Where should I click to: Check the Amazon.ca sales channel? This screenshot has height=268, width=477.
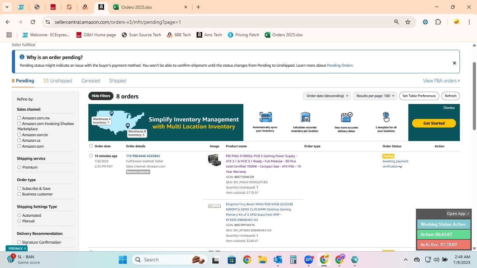tap(19, 140)
